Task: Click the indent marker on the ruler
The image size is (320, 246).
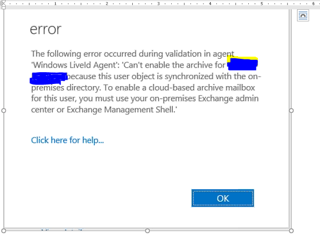Action: point(3,4)
